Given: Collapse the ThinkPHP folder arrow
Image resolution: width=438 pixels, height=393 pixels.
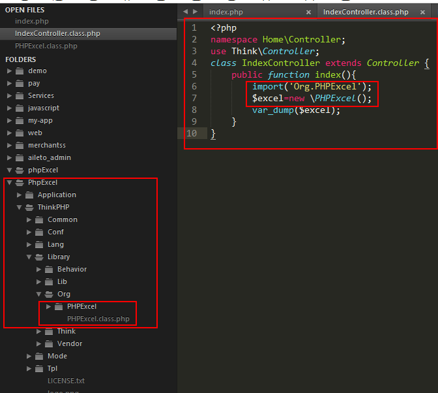Looking at the screenshot, I should [x=19, y=207].
